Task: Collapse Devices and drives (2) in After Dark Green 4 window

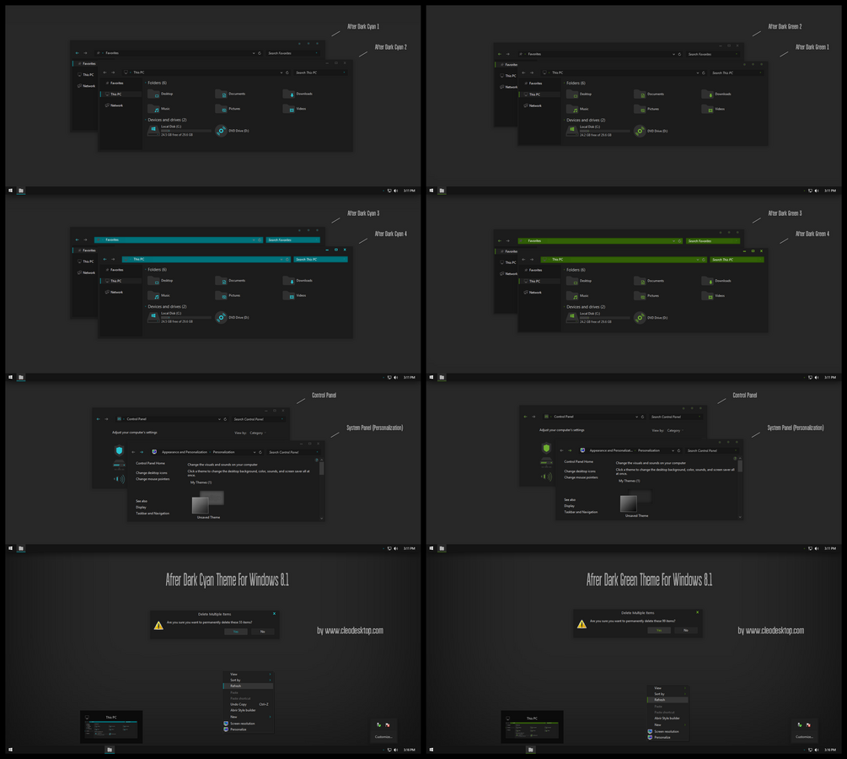Action: [x=564, y=307]
